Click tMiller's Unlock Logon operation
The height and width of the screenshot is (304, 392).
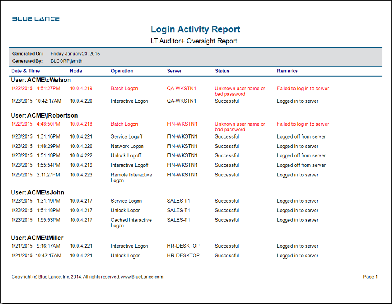(x=125, y=256)
